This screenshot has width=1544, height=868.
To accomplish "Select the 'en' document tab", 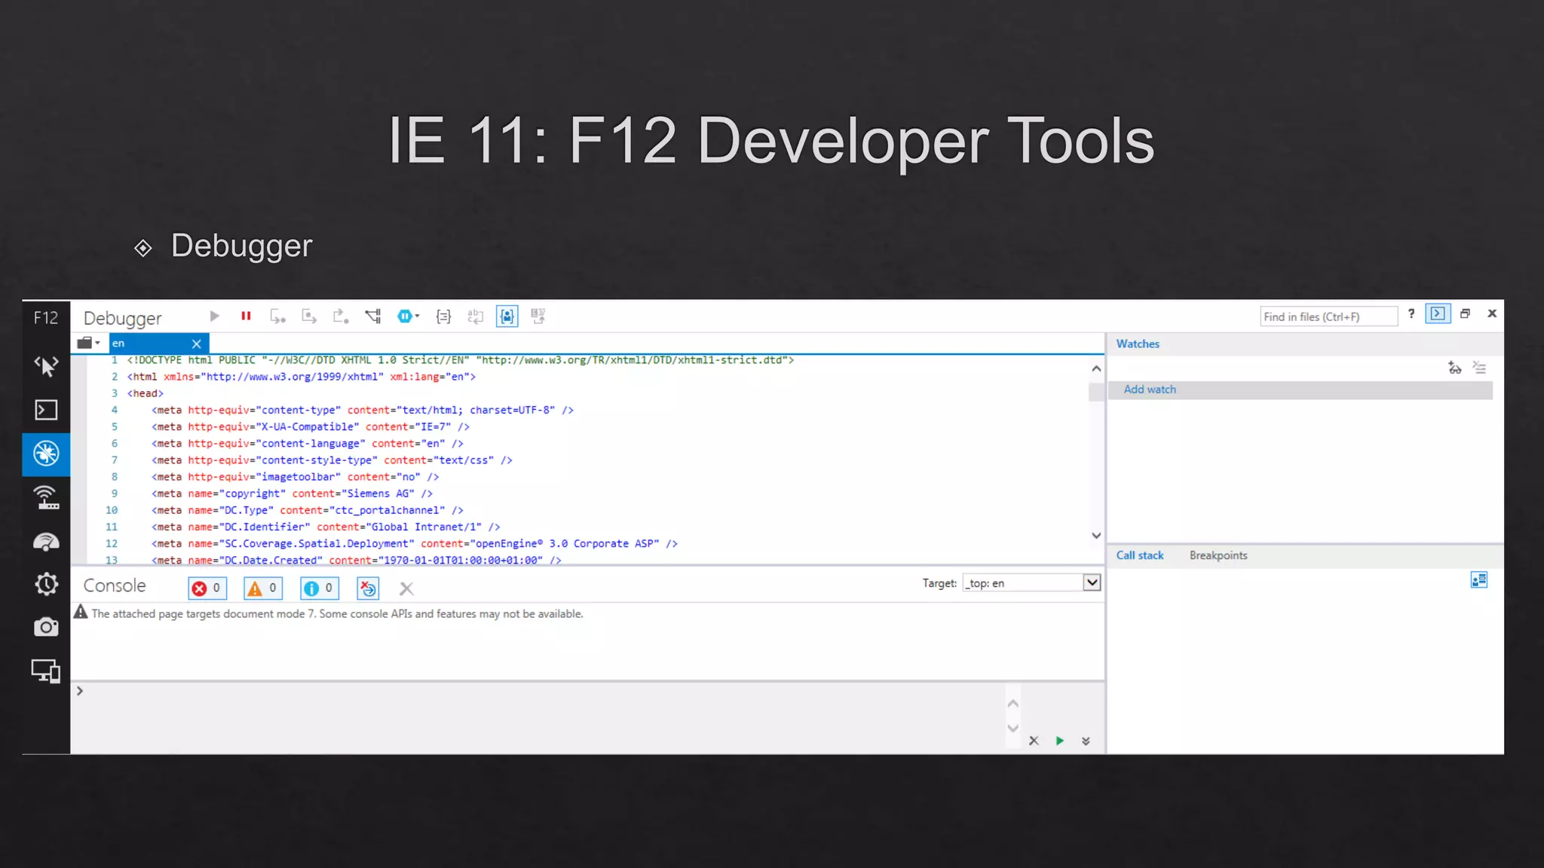I will tap(149, 343).
